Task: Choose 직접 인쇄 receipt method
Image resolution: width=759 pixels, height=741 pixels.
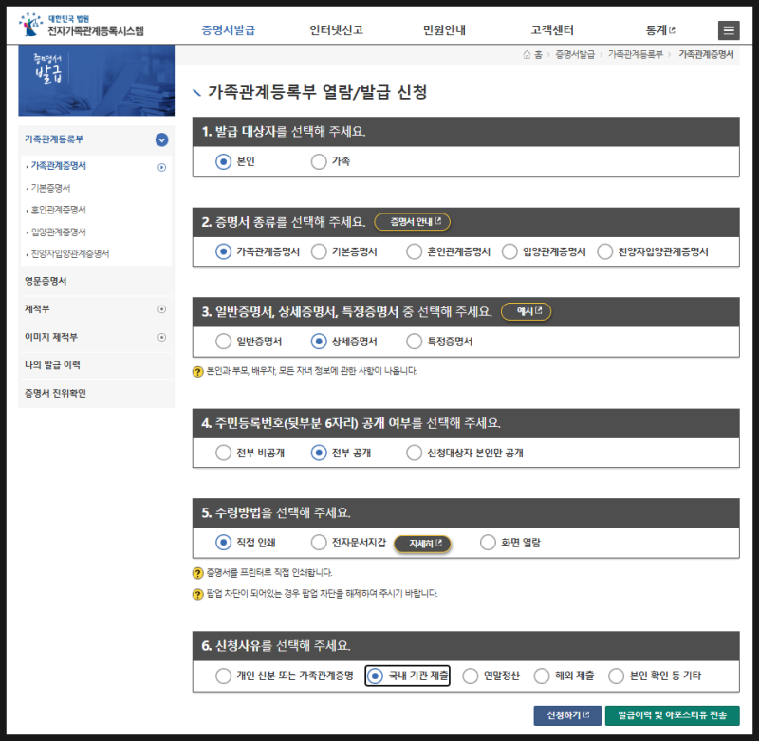Action: [223, 543]
